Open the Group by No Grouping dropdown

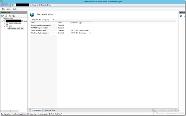pos(46,20)
